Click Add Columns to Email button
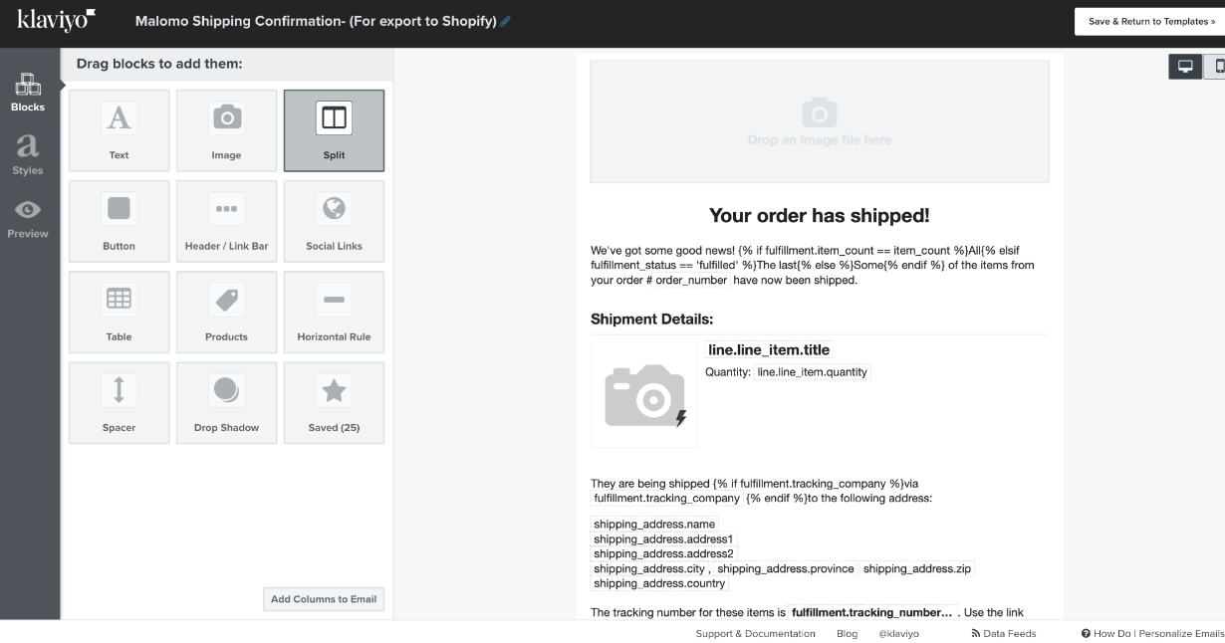Image resolution: width=1225 pixels, height=643 pixels. [324, 599]
